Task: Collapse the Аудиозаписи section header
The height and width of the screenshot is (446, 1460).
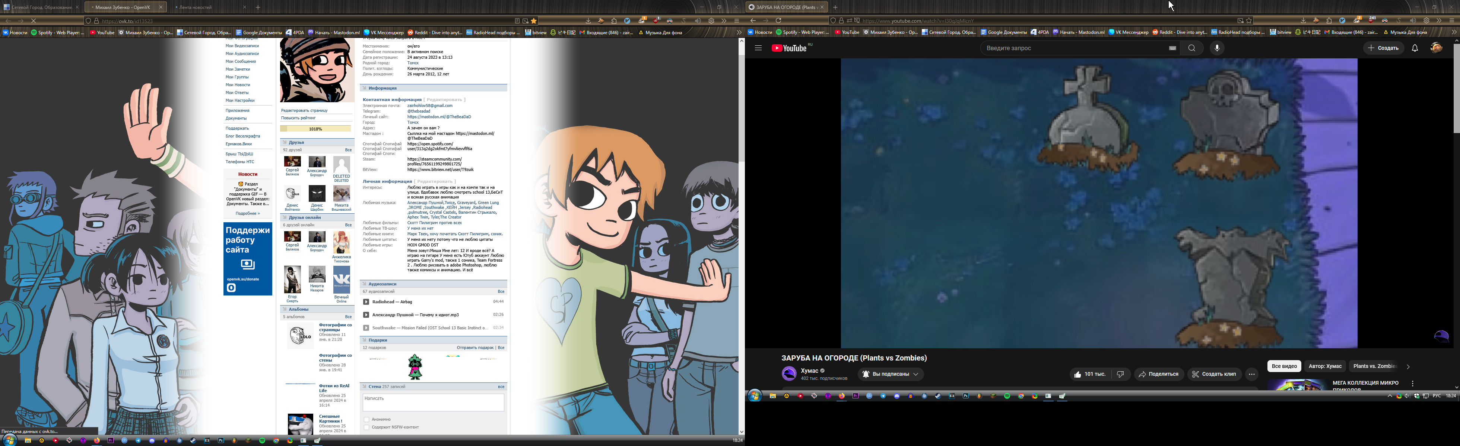Action: pyautogui.click(x=382, y=284)
